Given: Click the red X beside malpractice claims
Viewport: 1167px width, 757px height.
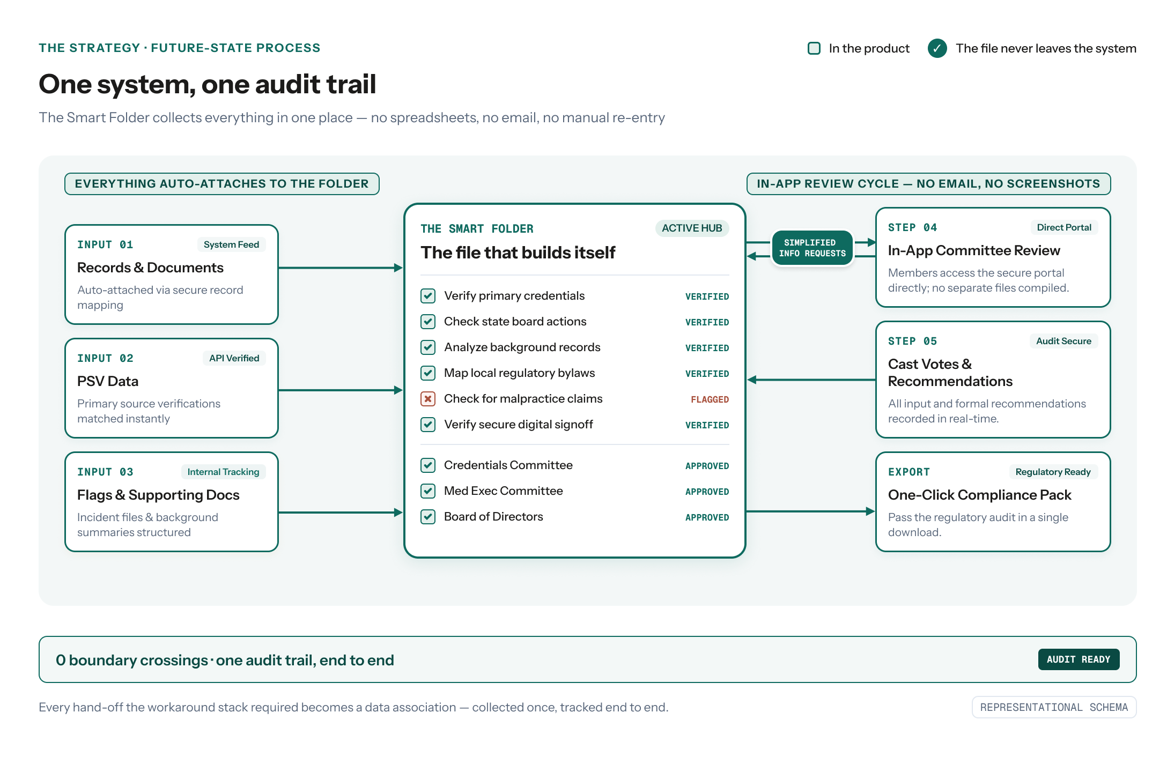Looking at the screenshot, I should [x=428, y=399].
